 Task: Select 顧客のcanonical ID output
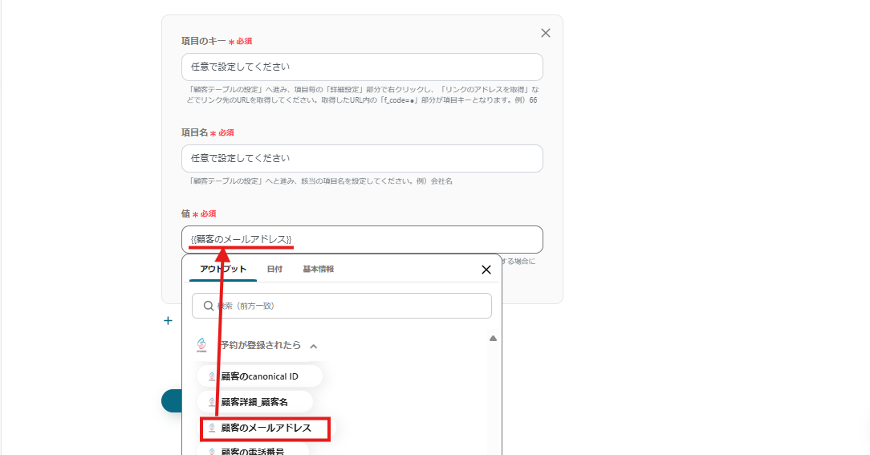tap(259, 376)
